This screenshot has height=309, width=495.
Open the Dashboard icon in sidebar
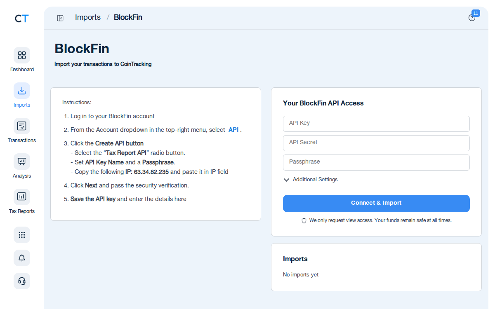22,55
